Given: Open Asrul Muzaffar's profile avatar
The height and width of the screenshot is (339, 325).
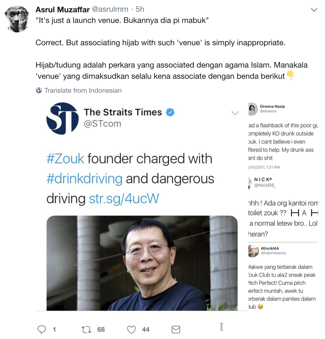Looking at the screenshot, I should [x=17, y=19].
